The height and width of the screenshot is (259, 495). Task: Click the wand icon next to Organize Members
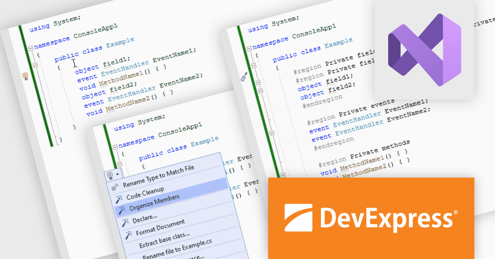tap(122, 210)
